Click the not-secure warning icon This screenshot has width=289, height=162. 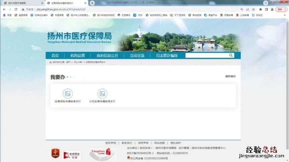click(x=23, y=9)
